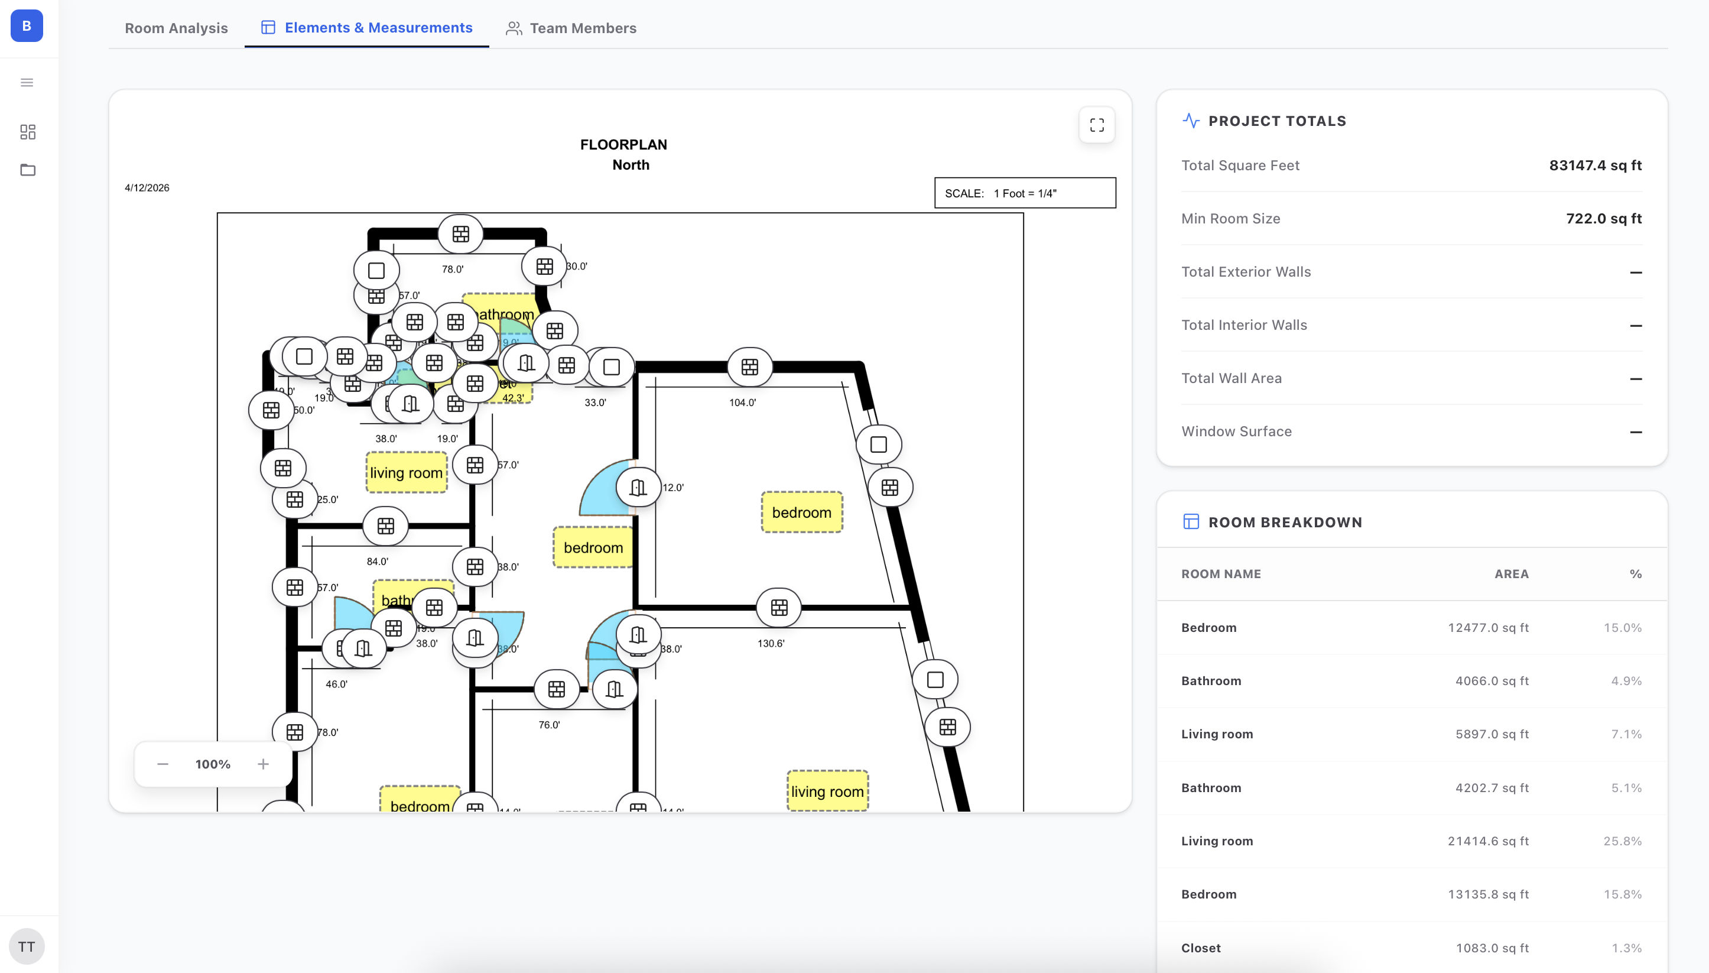Viewport: 1709px width, 973px height.
Task: Click the TT user avatar
Action: tap(27, 946)
